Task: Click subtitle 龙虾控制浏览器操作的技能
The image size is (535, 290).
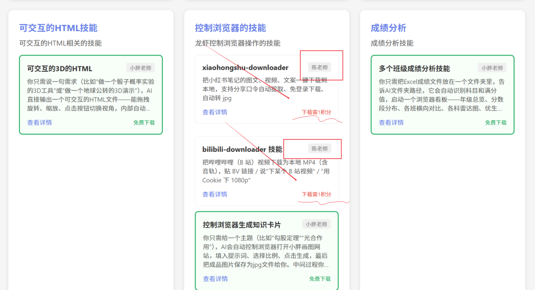Action: [237, 43]
